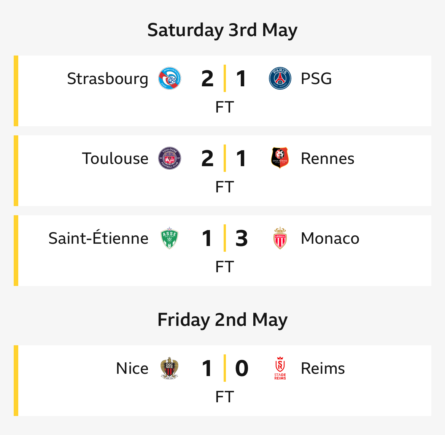The image size is (445, 435).
Task: Click the Monaco club crest
Action: [280, 238]
